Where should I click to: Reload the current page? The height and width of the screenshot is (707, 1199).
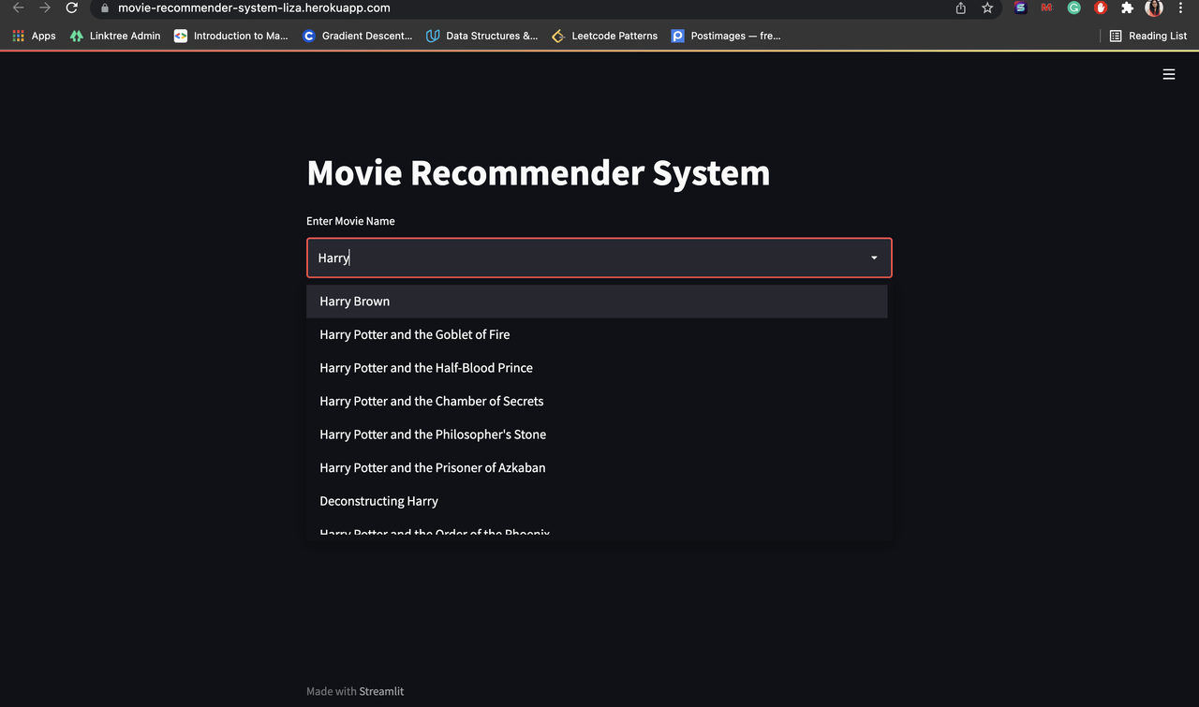pyautogui.click(x=71, y=7)
